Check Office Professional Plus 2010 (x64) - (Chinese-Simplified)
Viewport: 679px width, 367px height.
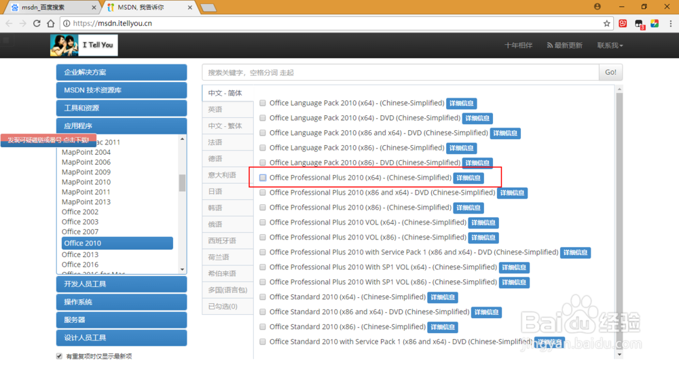click(262, 178)
